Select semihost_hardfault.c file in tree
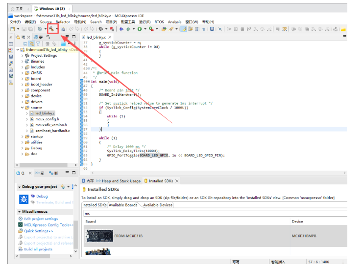The image size is (363, 267). 52,131
